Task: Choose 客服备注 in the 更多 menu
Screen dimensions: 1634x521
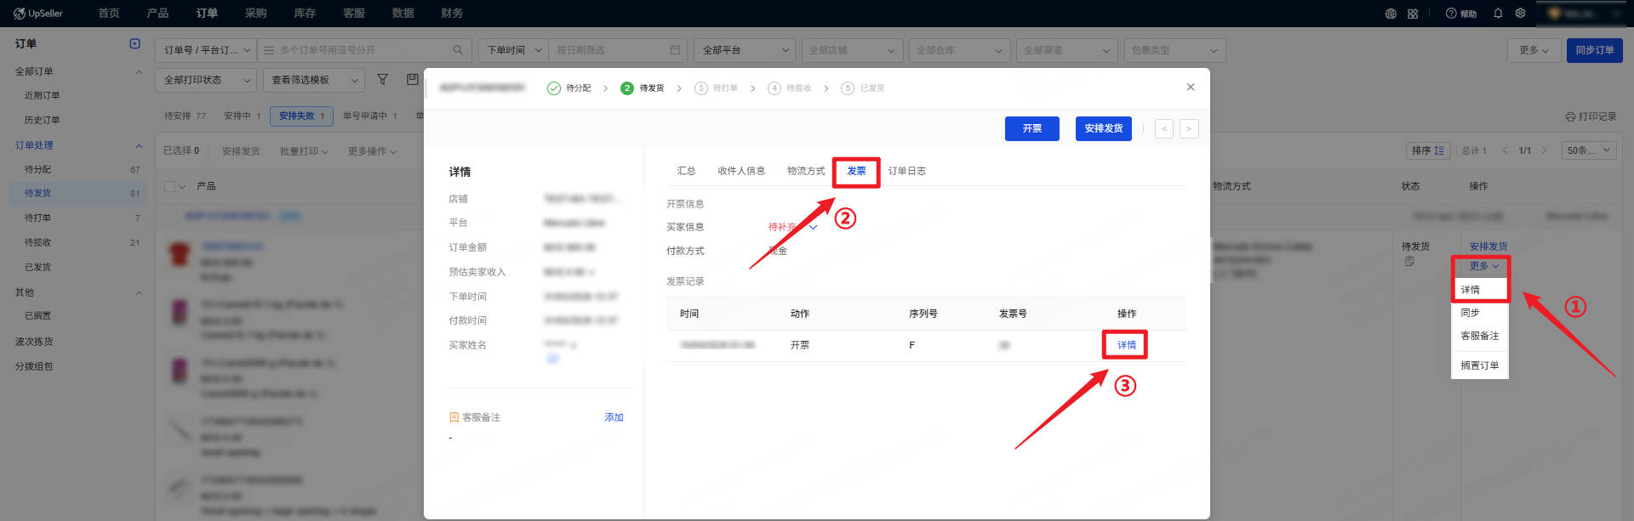Action: 1480,336
